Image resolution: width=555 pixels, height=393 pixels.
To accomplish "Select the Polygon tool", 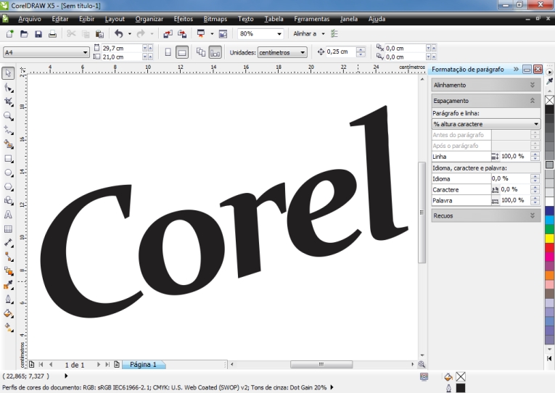I will (x=8, y=187).
